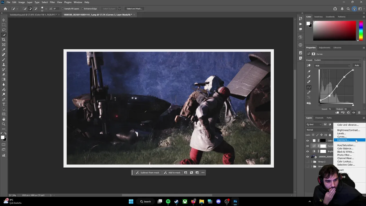
Task: Open the tool preset picker dropdown
Action: pyautogui.click(x=17, y=9)
